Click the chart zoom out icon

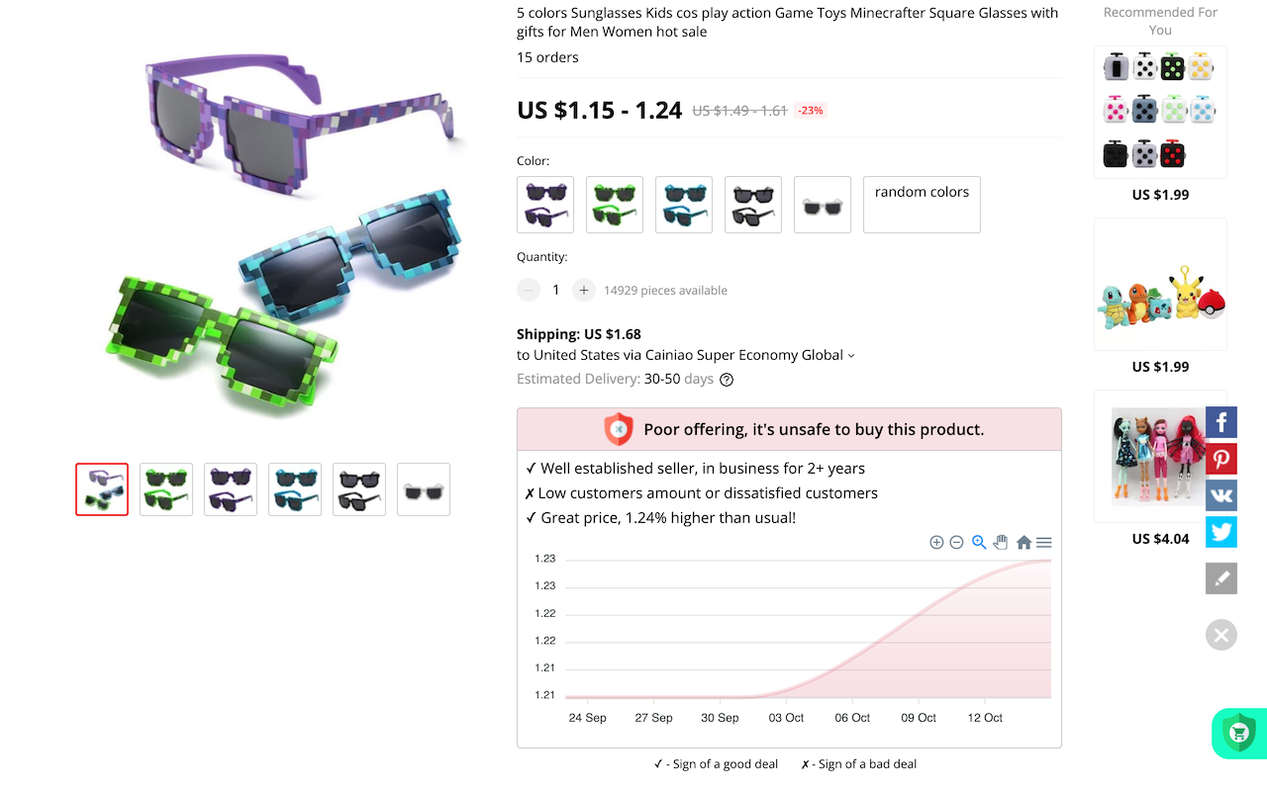point(956,542)
